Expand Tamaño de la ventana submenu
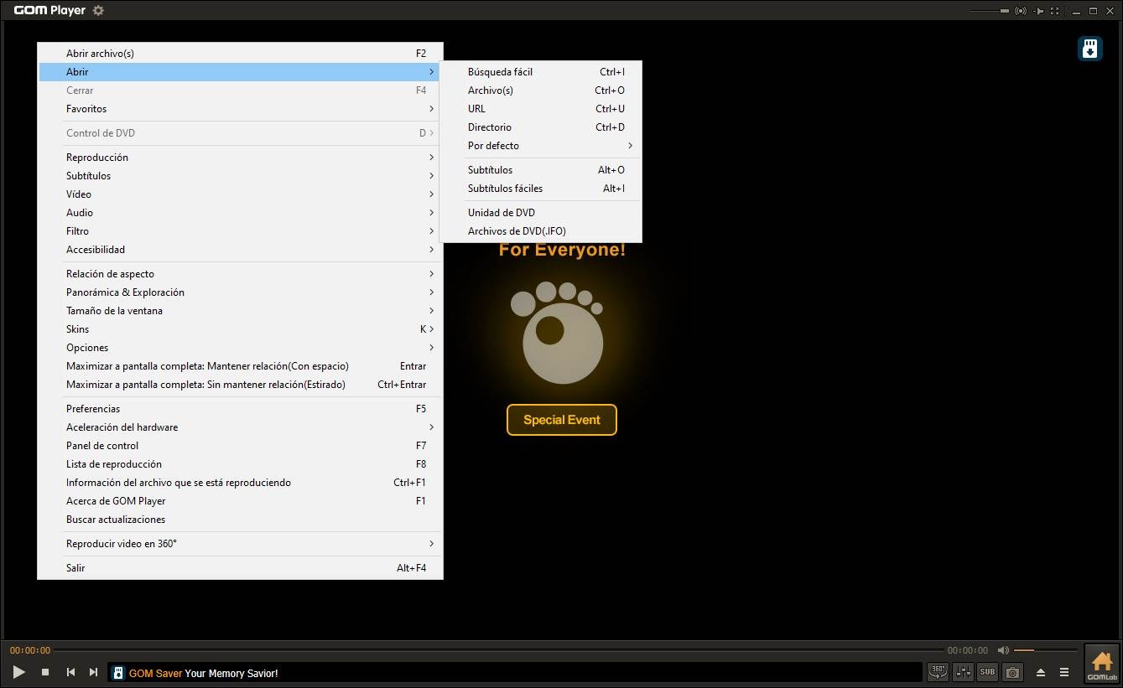Screen dimensions: 1123x688 tap(240, 311)
